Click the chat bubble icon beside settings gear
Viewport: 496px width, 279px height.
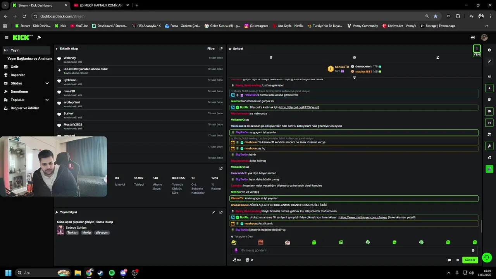pyautogui.click(x=449, y=260)
